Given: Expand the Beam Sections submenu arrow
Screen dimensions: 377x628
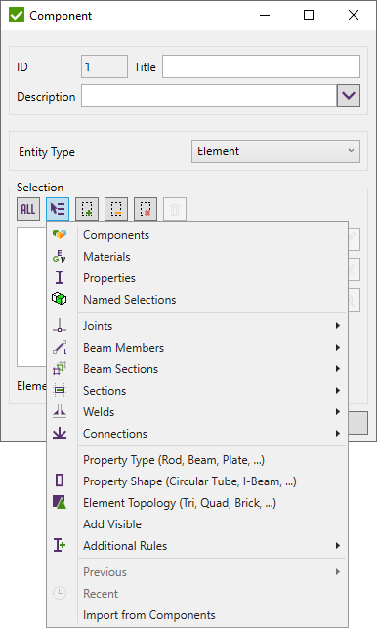Looking at the screenshot, I should click(x=338, y=369).
